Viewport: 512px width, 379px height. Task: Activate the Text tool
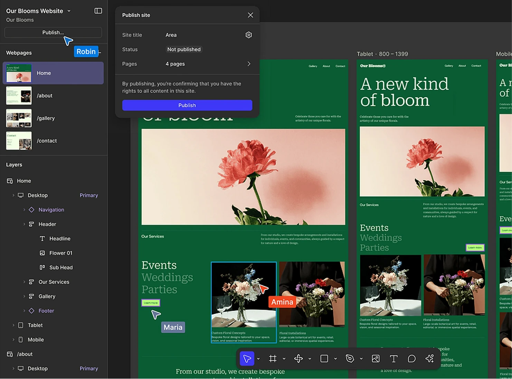pos(394,359)
